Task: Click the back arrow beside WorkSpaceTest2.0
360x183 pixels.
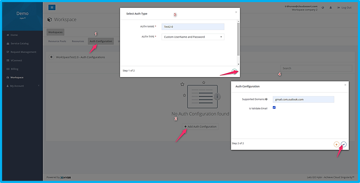Action: [x=51, y=57]
